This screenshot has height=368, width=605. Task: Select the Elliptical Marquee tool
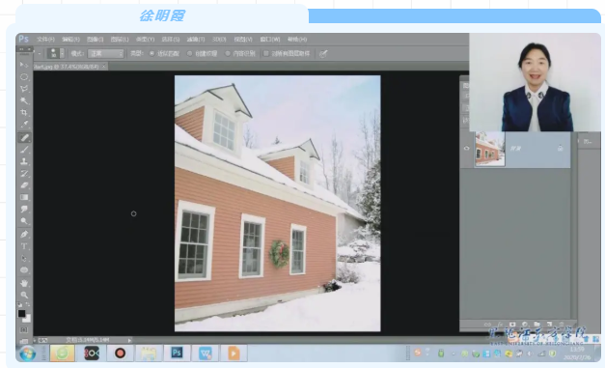[24, 76]
